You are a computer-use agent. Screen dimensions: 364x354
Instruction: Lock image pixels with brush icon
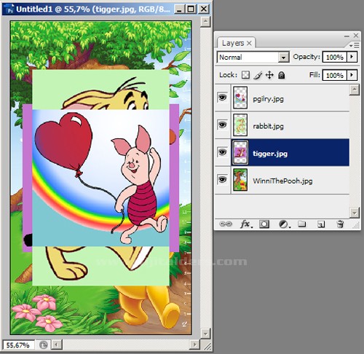coord(258,75)
